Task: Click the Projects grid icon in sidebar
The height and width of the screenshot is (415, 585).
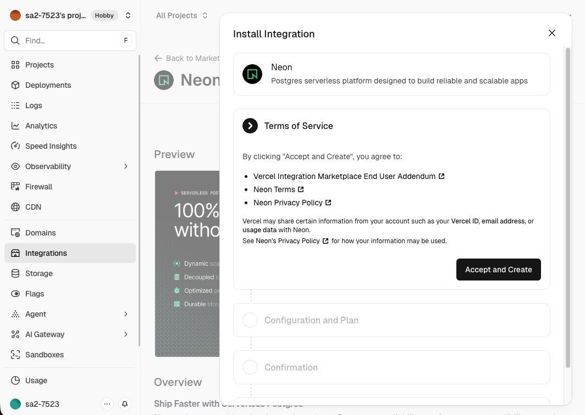Action: (15, 65)
